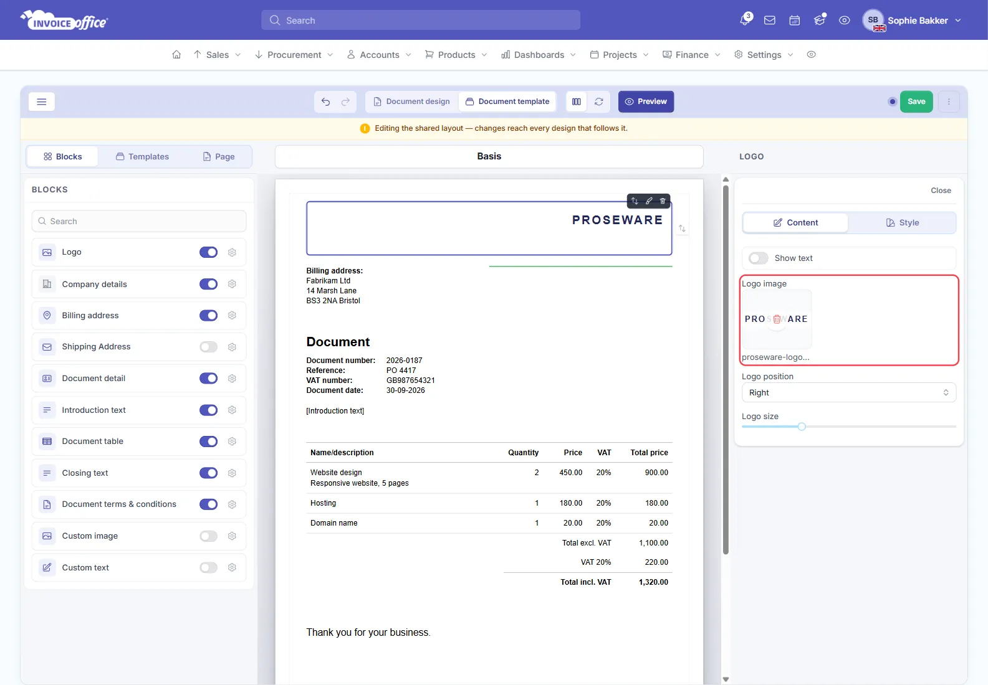Expand the Dashboards menu
This screenshot has height=685, width=988.
pos(539,55)
